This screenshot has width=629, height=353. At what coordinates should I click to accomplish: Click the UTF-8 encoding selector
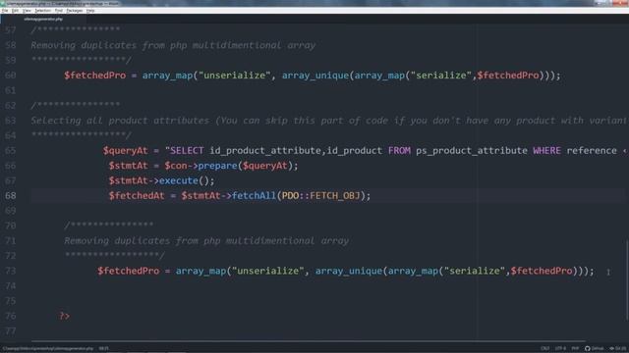pyautogui.click(x=560, y=348)
